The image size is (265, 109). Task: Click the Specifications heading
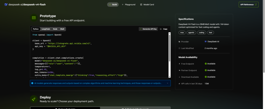(x=186, y=19)
